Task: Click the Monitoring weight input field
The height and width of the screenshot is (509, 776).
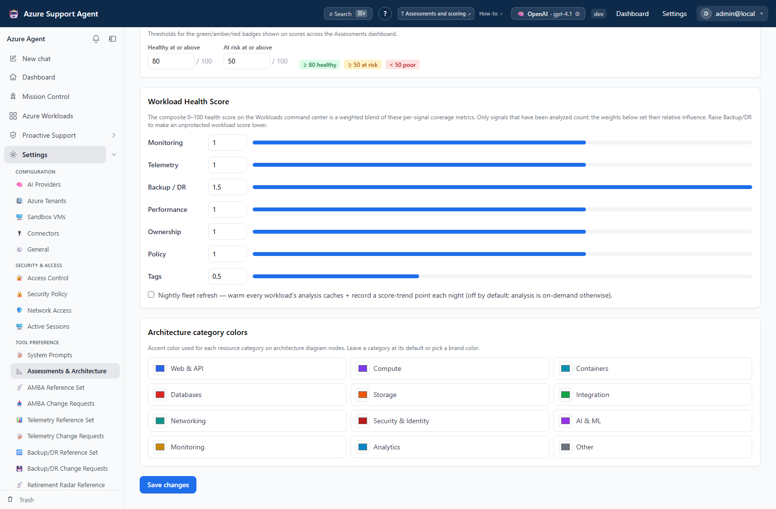Action: (x=227, y=143)
